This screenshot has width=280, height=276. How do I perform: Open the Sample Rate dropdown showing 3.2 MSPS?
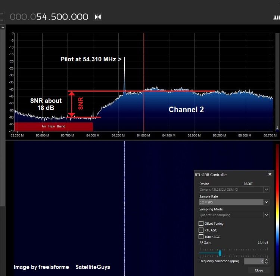[x=266, y=202]
